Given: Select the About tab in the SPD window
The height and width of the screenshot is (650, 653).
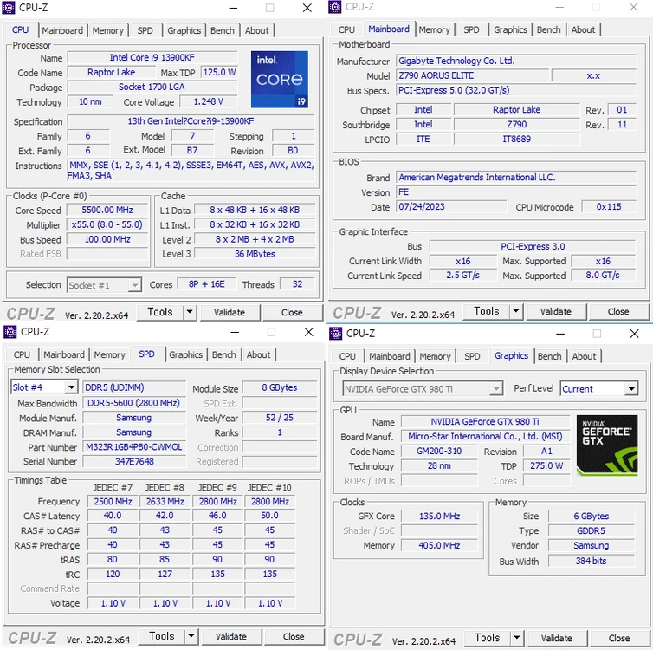Looking at the screenshot, I should (x=258, y=355).
